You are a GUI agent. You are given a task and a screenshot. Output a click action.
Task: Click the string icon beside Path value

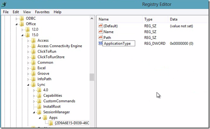101,37
